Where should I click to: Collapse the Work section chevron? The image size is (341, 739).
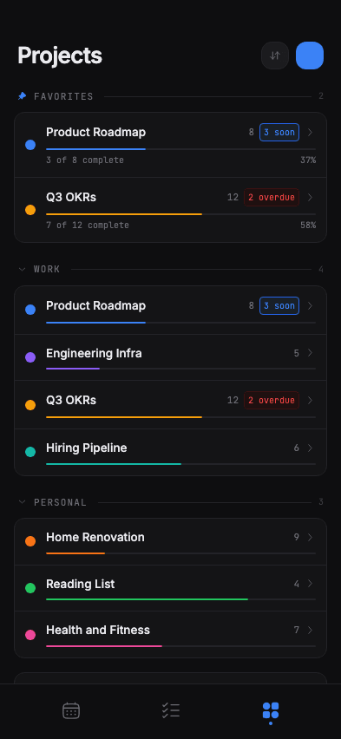23,269
